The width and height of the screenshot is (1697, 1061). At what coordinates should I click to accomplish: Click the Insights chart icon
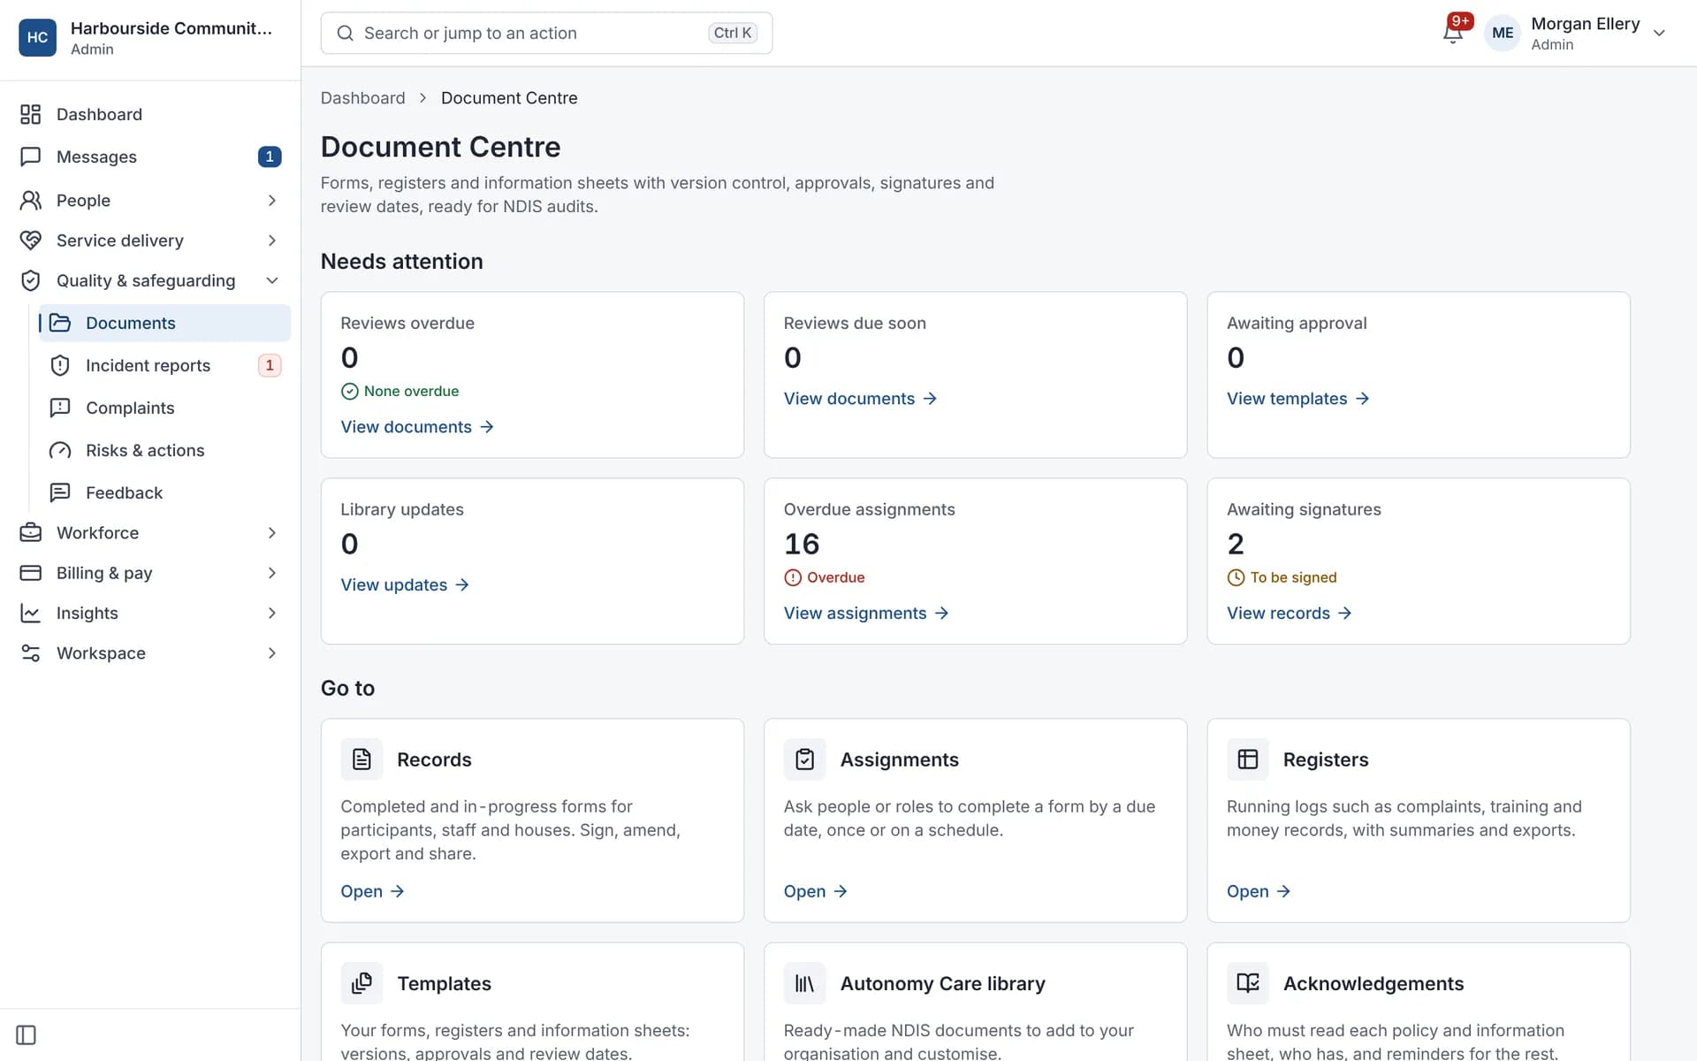pos(31,613)
